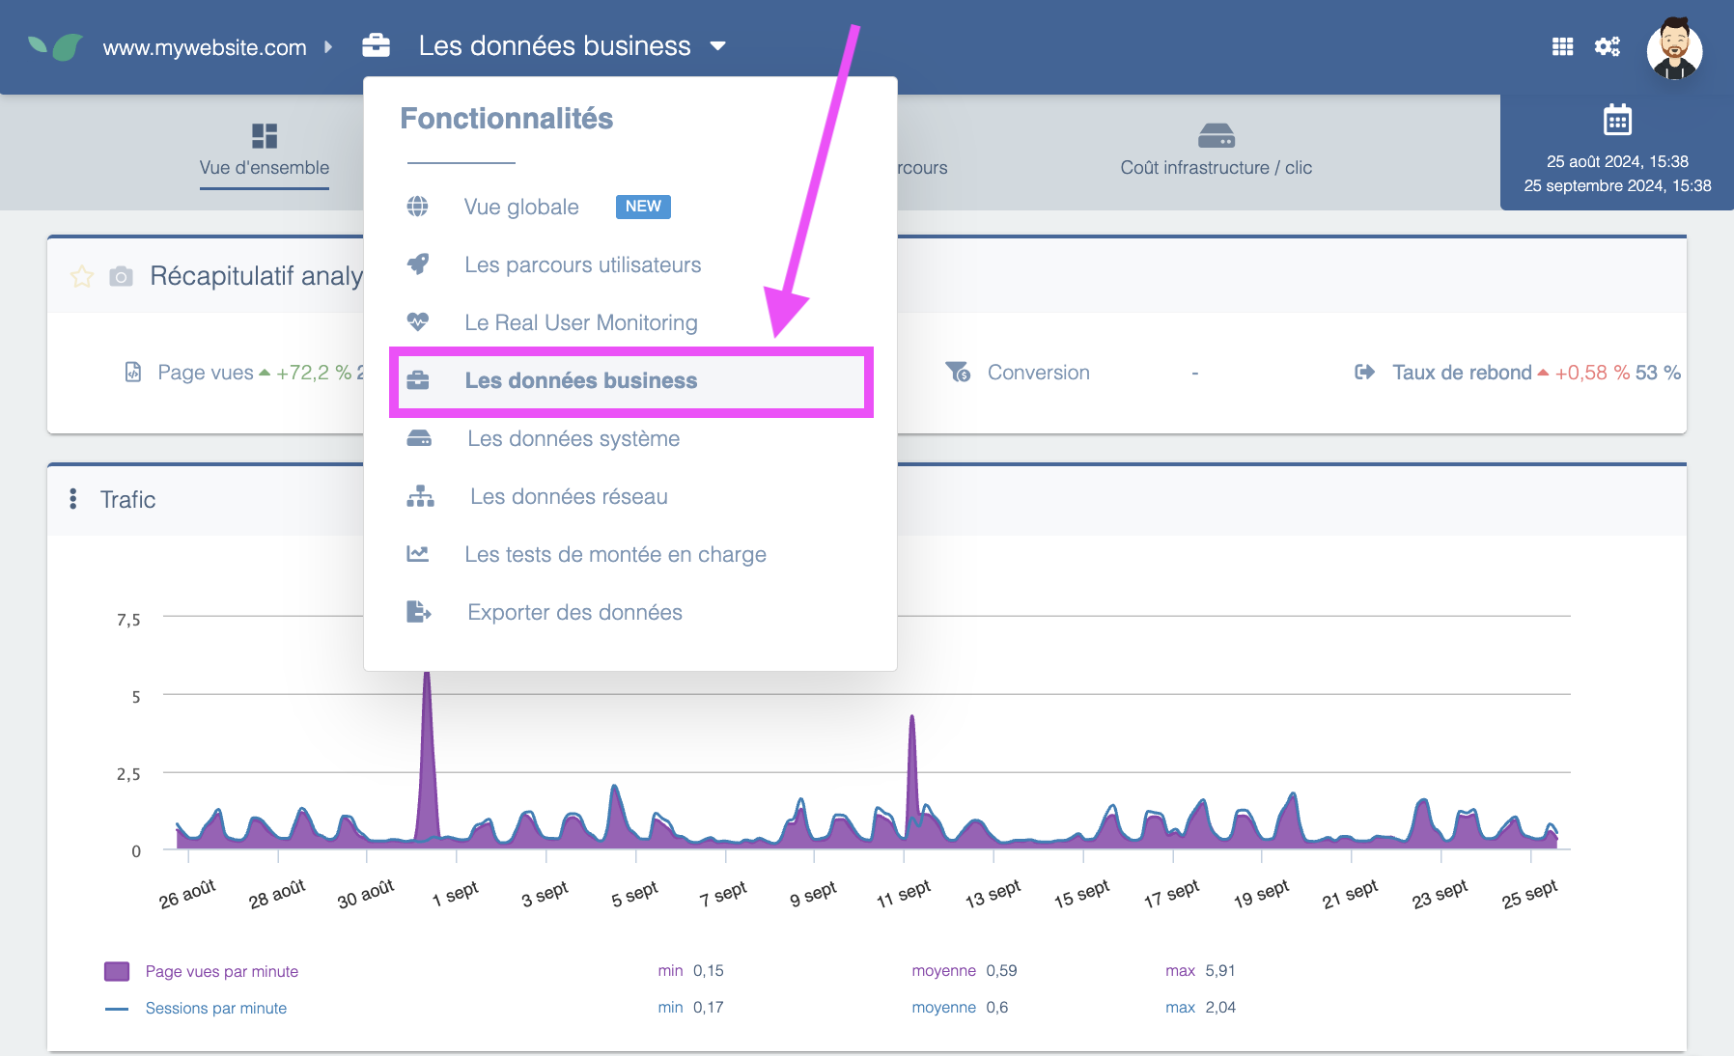Click the green leaf logo icon
The width and height of the screenshot is (1734, 1056).
pyautogui.click(x=55, y=46)
